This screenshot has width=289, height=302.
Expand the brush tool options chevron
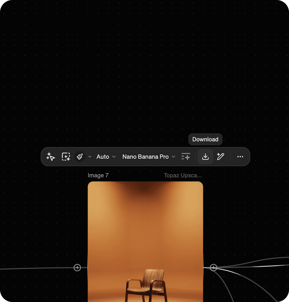[x=90, y=157]
